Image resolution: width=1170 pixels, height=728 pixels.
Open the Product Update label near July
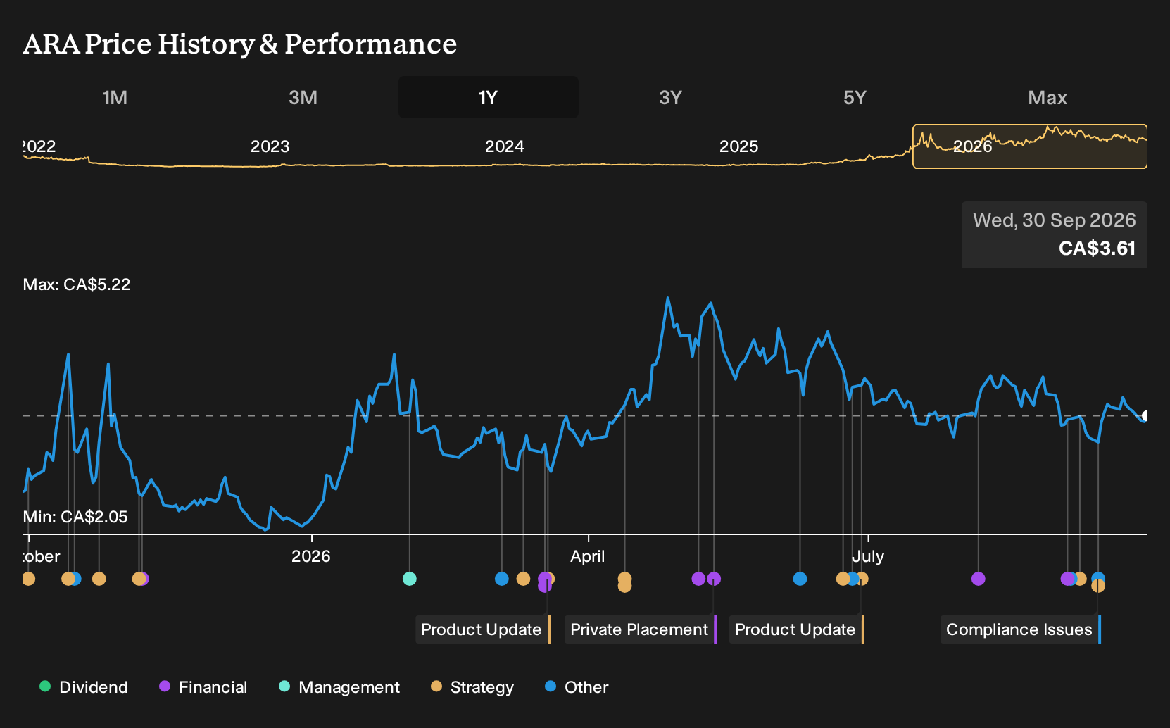(797, 629)
